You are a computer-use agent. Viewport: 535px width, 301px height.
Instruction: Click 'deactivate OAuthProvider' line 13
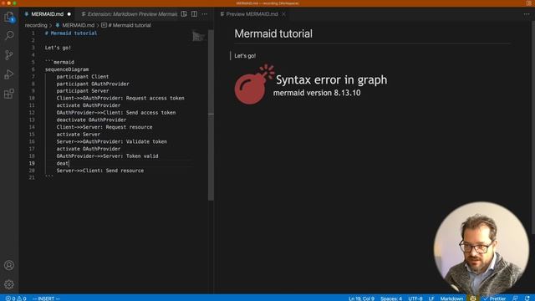coord(91,120)
